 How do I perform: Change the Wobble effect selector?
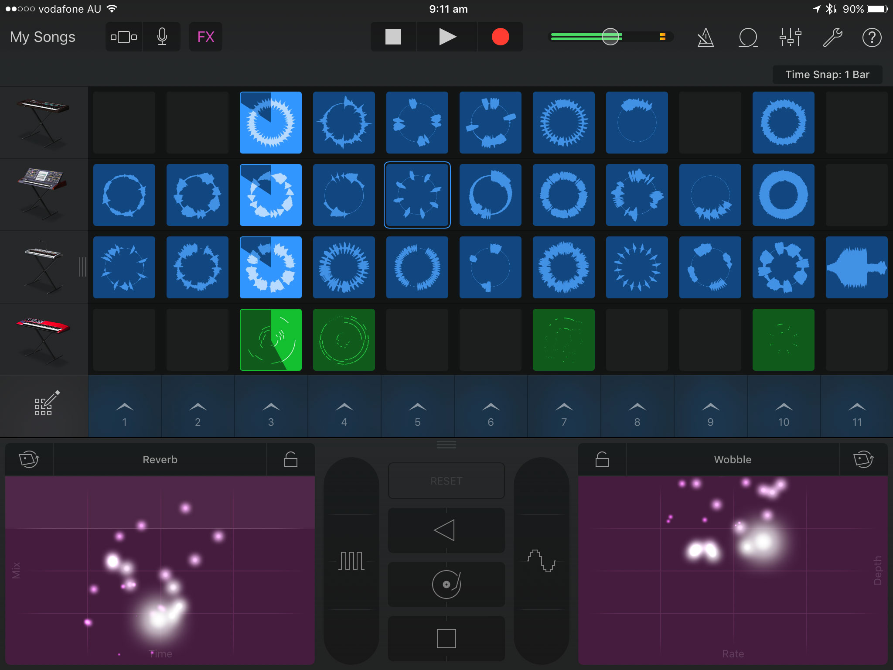pos(733,459)
